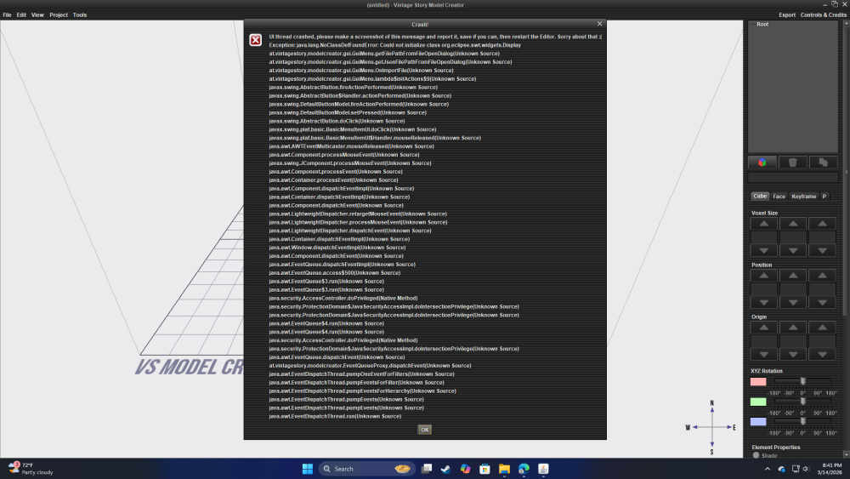Click the Windows Start button
Viewport: 850px width, 479px height.
point(307,469)
